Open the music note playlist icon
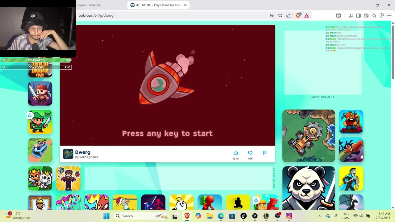 coord(351,15)
